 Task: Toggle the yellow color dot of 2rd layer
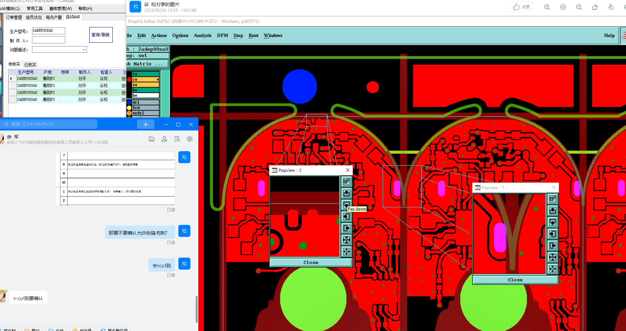click(129, 108)
